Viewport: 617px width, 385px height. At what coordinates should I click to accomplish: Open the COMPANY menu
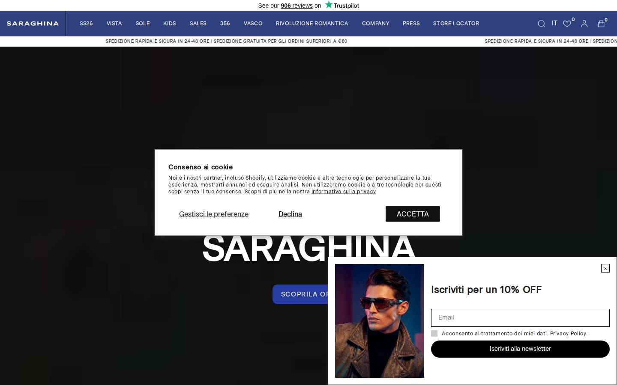coord(375,24)
